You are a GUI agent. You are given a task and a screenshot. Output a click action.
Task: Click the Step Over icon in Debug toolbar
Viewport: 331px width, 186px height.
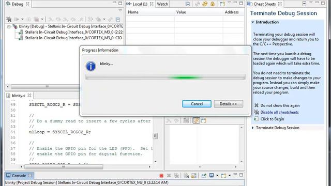(58, 20)
